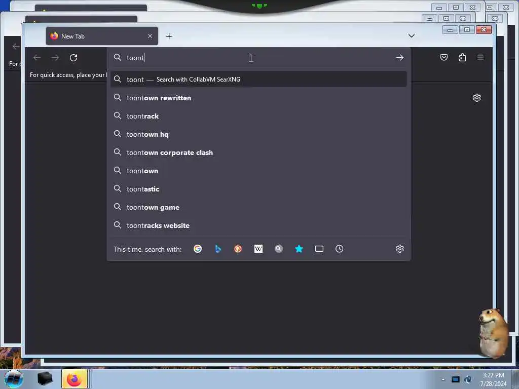
Task: Click the Google search engine icon
Action: click(x=198, y=249)
